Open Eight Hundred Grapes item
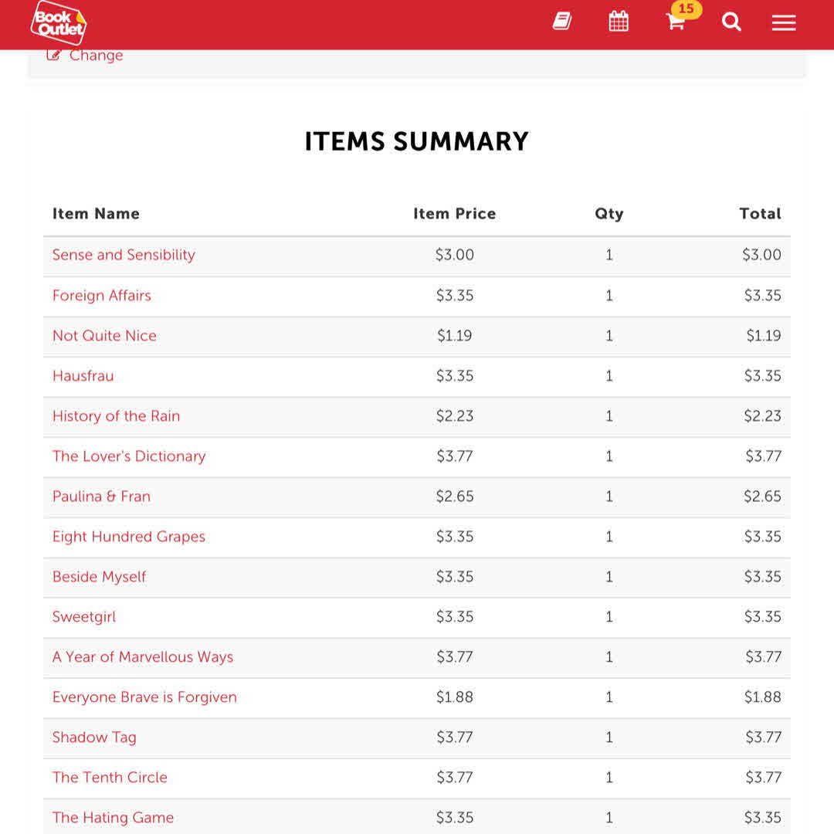834x834 pixels. pyautogui.click(x=129, y=536)
